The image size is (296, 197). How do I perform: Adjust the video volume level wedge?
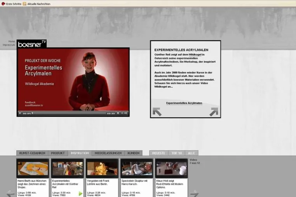coord(125,113)
